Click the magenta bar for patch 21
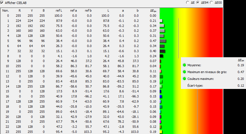246x134 pixels. click(160, 122)
